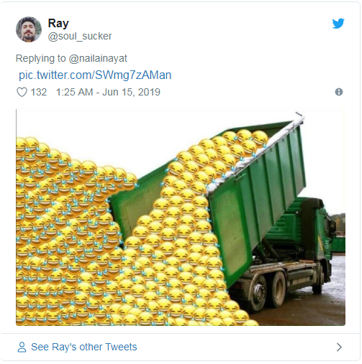Viewport: 362px width, 364px height.
Task: Expand the right chevron arrow at the bottom
Action: [339, 347]
